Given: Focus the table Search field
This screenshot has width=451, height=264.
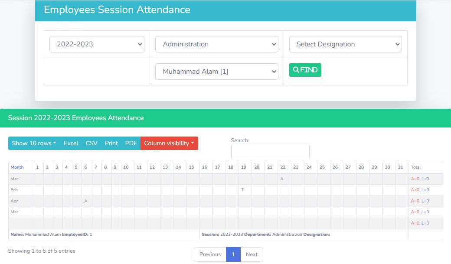Looking at the screenshot, I should click(x=270, y=152).
